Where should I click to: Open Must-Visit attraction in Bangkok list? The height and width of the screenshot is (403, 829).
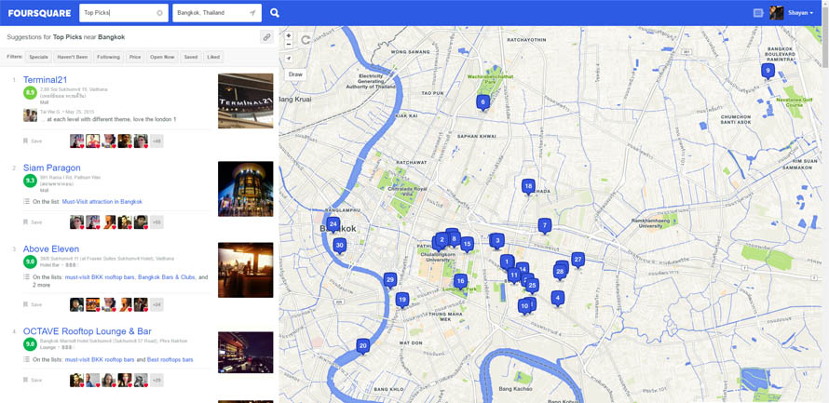click(102, 202)
